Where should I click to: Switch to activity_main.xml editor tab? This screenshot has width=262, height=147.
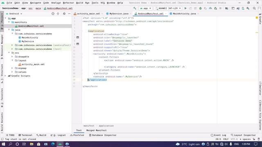[88, 13]
